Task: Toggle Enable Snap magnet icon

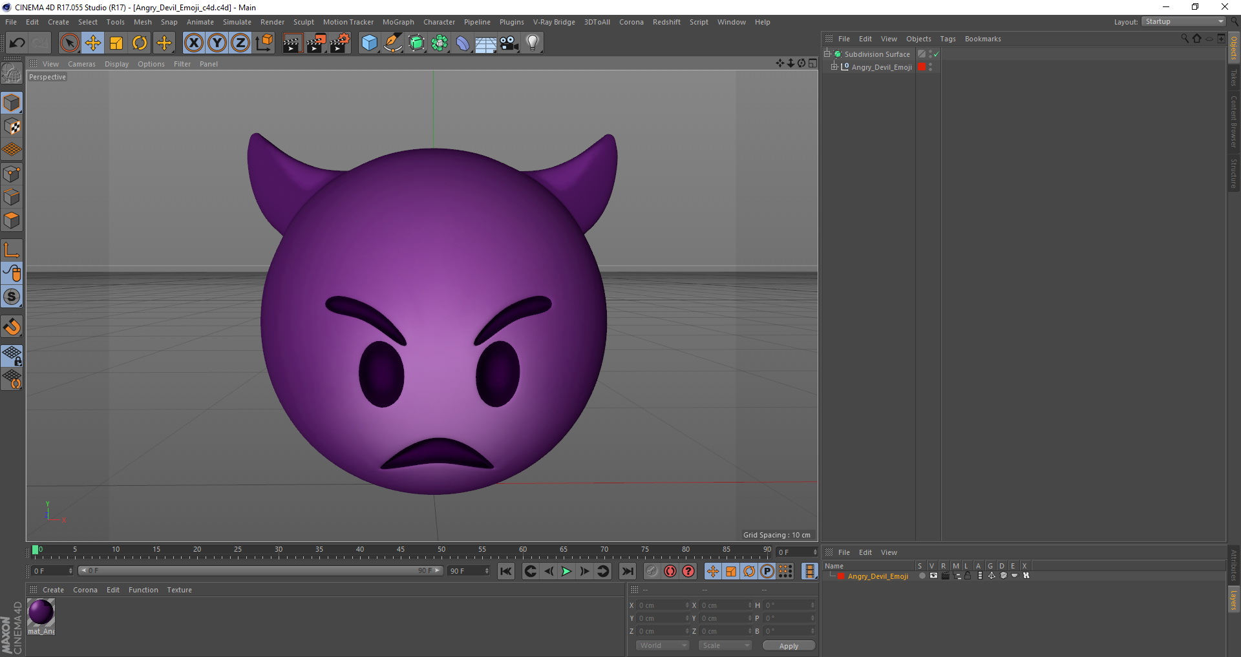Action: click(x=12, y=327)
